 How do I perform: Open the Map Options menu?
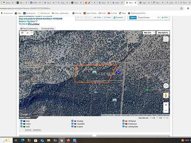pos(163,32)
